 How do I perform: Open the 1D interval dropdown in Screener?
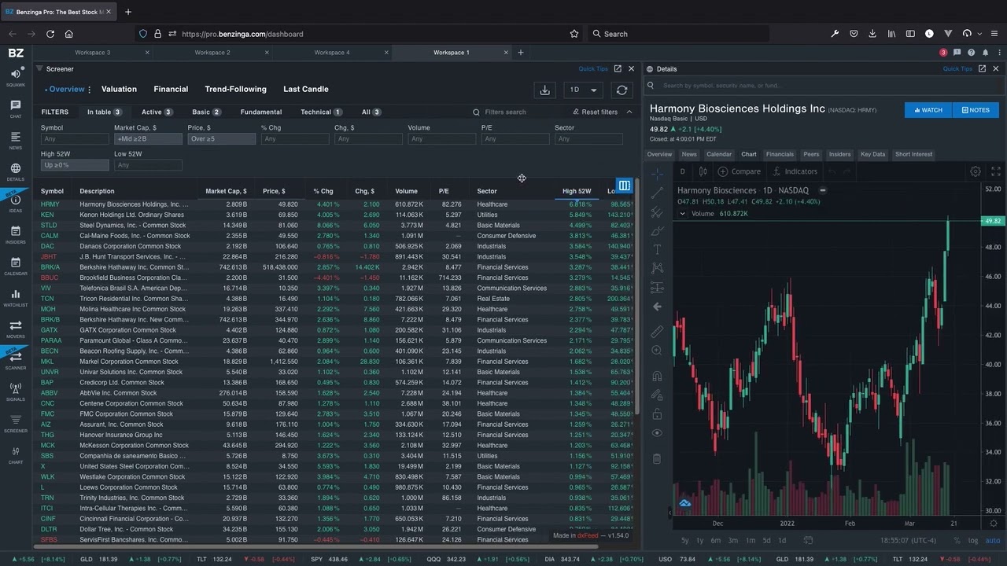point(584,90)
